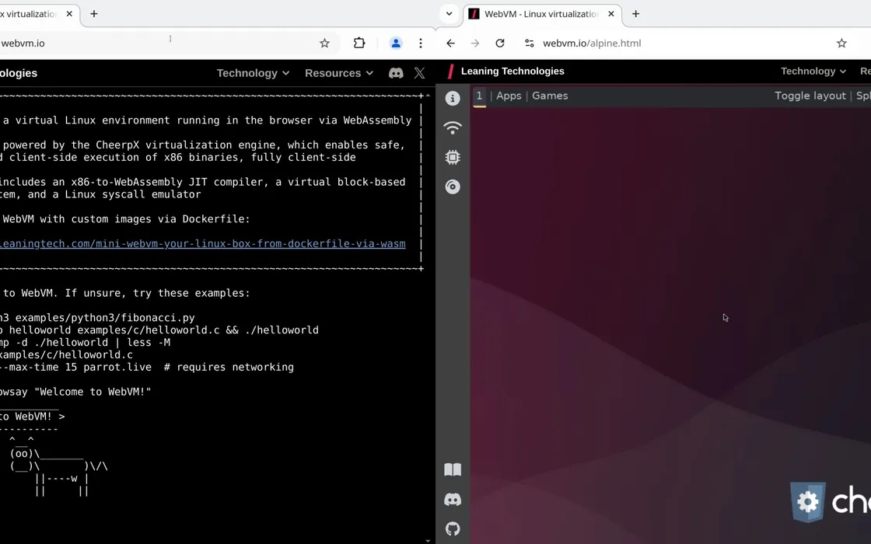
Task: Expand Technology menu in left window
Action: (253, 73)
